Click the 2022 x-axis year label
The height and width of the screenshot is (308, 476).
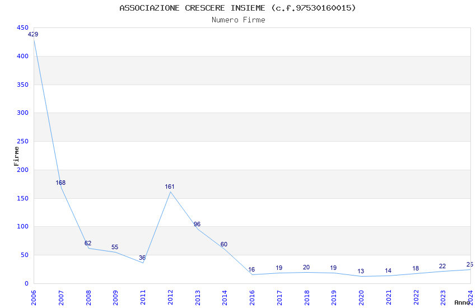(416, 297)
